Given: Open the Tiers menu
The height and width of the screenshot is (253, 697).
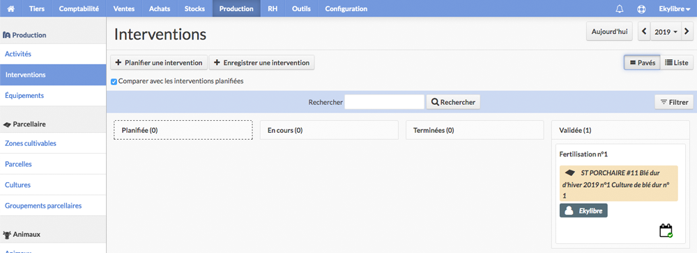Looking at the screenshot, I should click(37, 9).
